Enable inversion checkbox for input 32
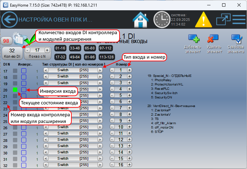 [x=24, y=165]
